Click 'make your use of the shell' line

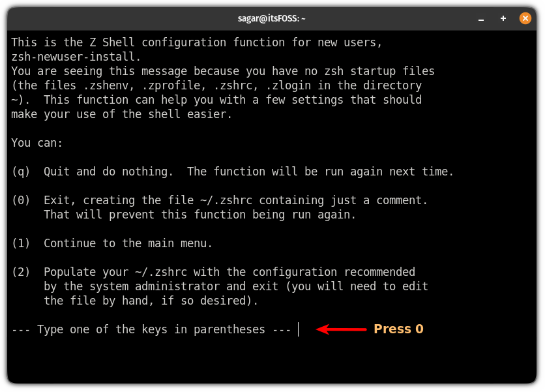[121, 114]
